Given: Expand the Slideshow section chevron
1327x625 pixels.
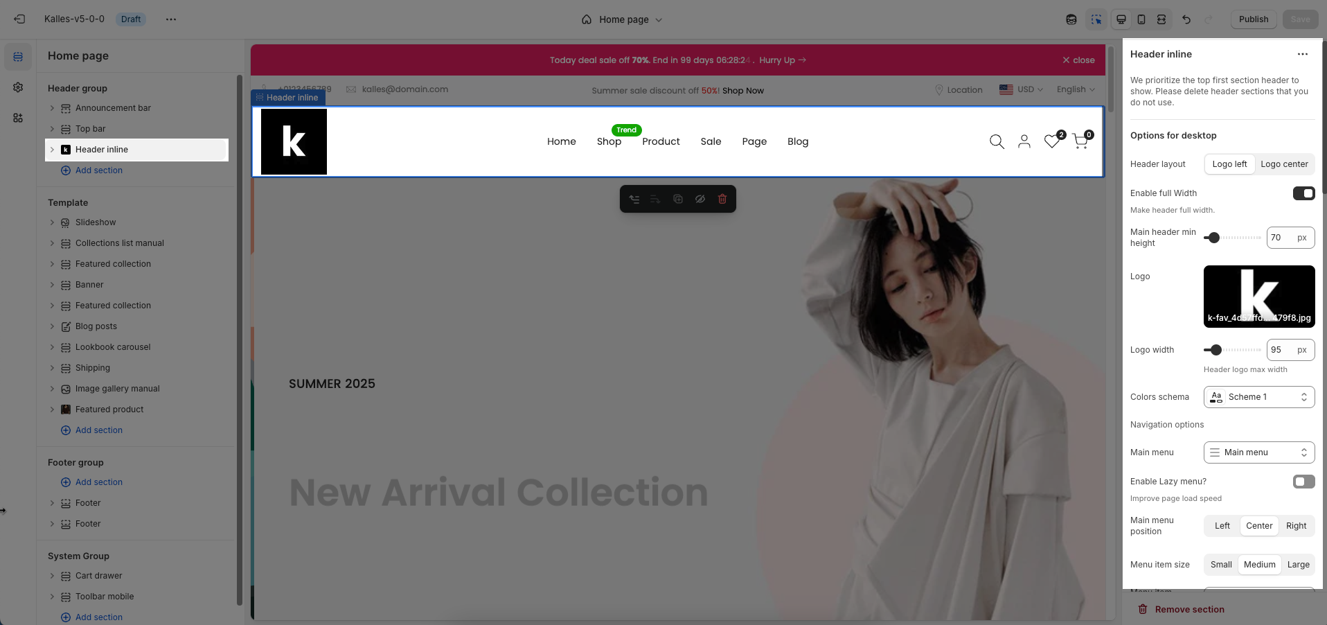Looking at the screenshot, I should coord(52,222).
